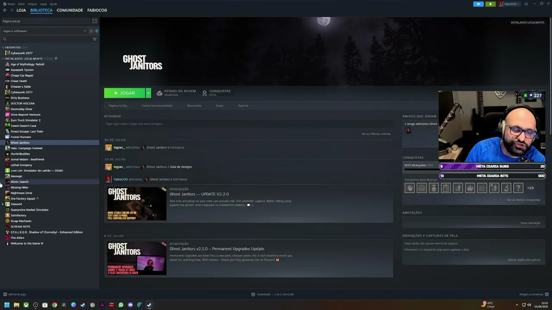The height and width of the screenshot is (310, 552).
Task: Open Microsoft Store from the taskbar
Action: point(45,305)
